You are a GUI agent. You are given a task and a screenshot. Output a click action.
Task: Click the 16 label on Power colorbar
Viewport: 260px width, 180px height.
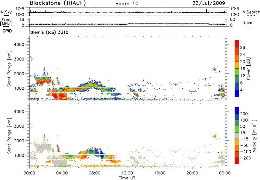coord(242,69)
